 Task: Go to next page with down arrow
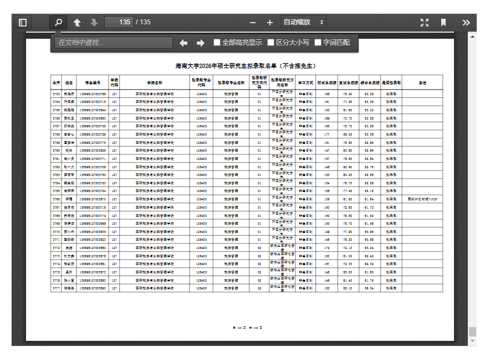coord(94,22)
